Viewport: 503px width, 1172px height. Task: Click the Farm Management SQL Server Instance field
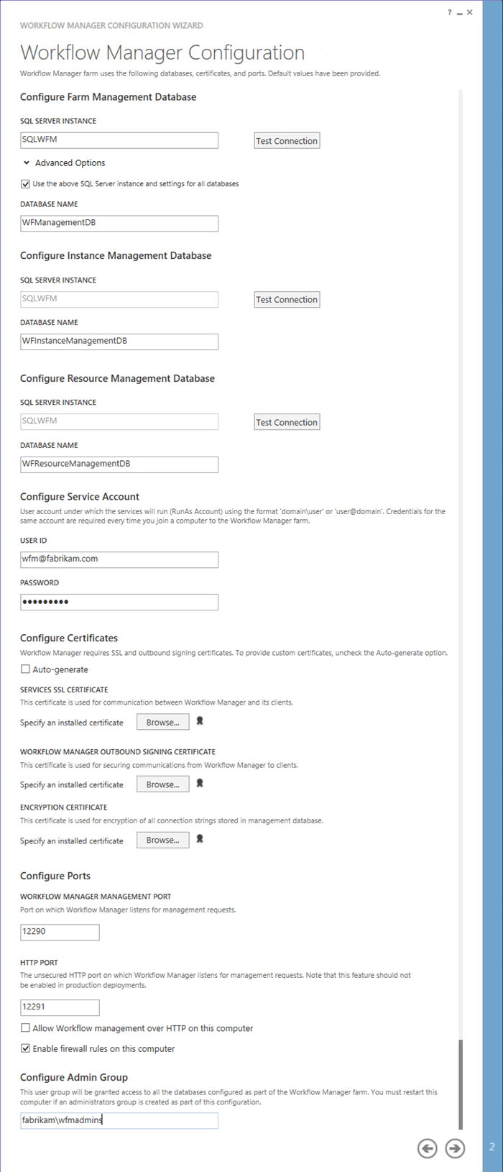coord(119,140)
